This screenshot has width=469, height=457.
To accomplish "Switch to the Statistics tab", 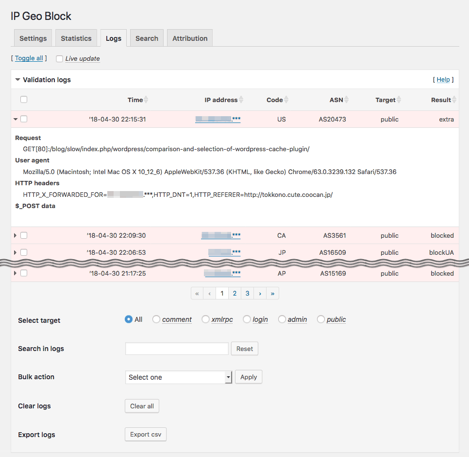I will pyautogui.click(x=76, y=38).
